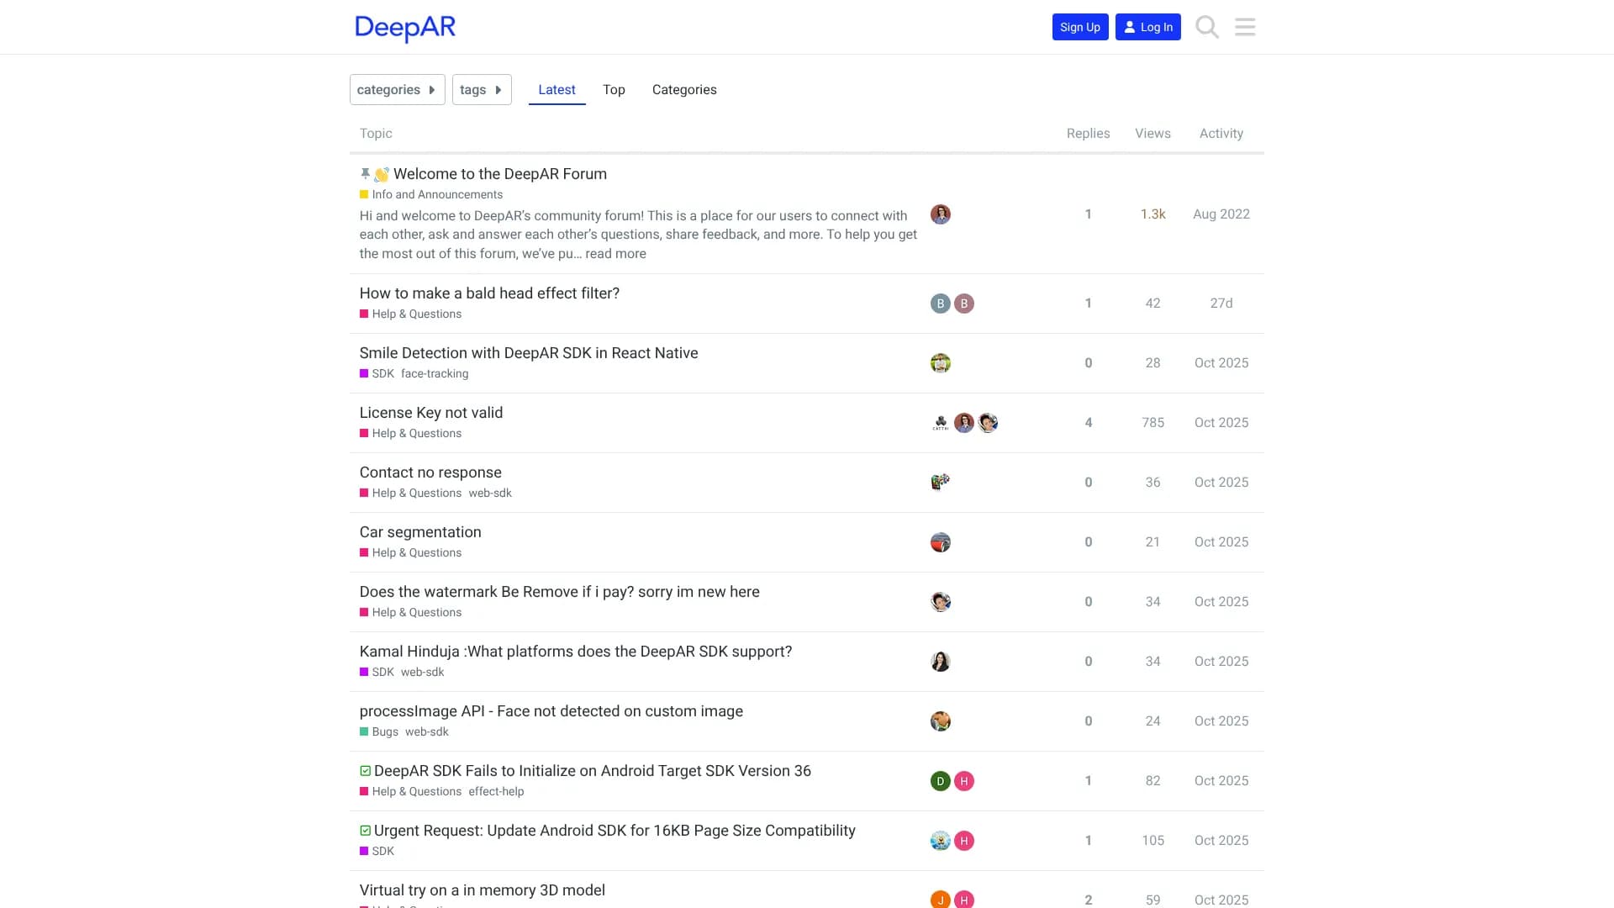The width and height of the screenshot is (1614, 908).
Task: Open the License Key not valid topic
Action: click(x=431, y=413)
